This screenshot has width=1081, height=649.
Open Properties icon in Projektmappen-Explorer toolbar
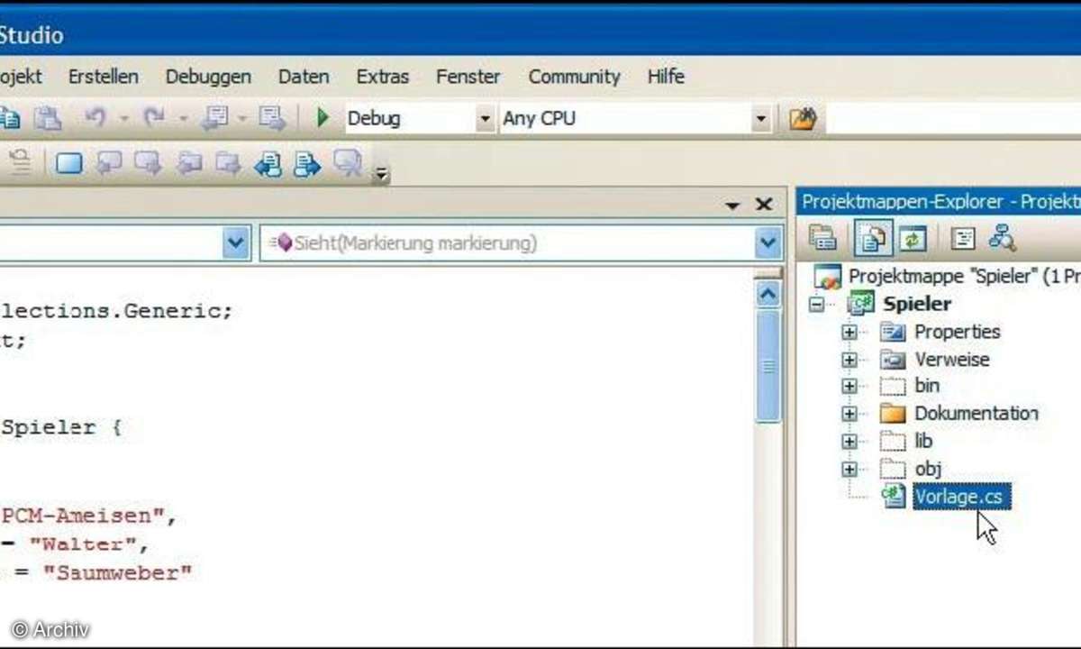(823, 238)
